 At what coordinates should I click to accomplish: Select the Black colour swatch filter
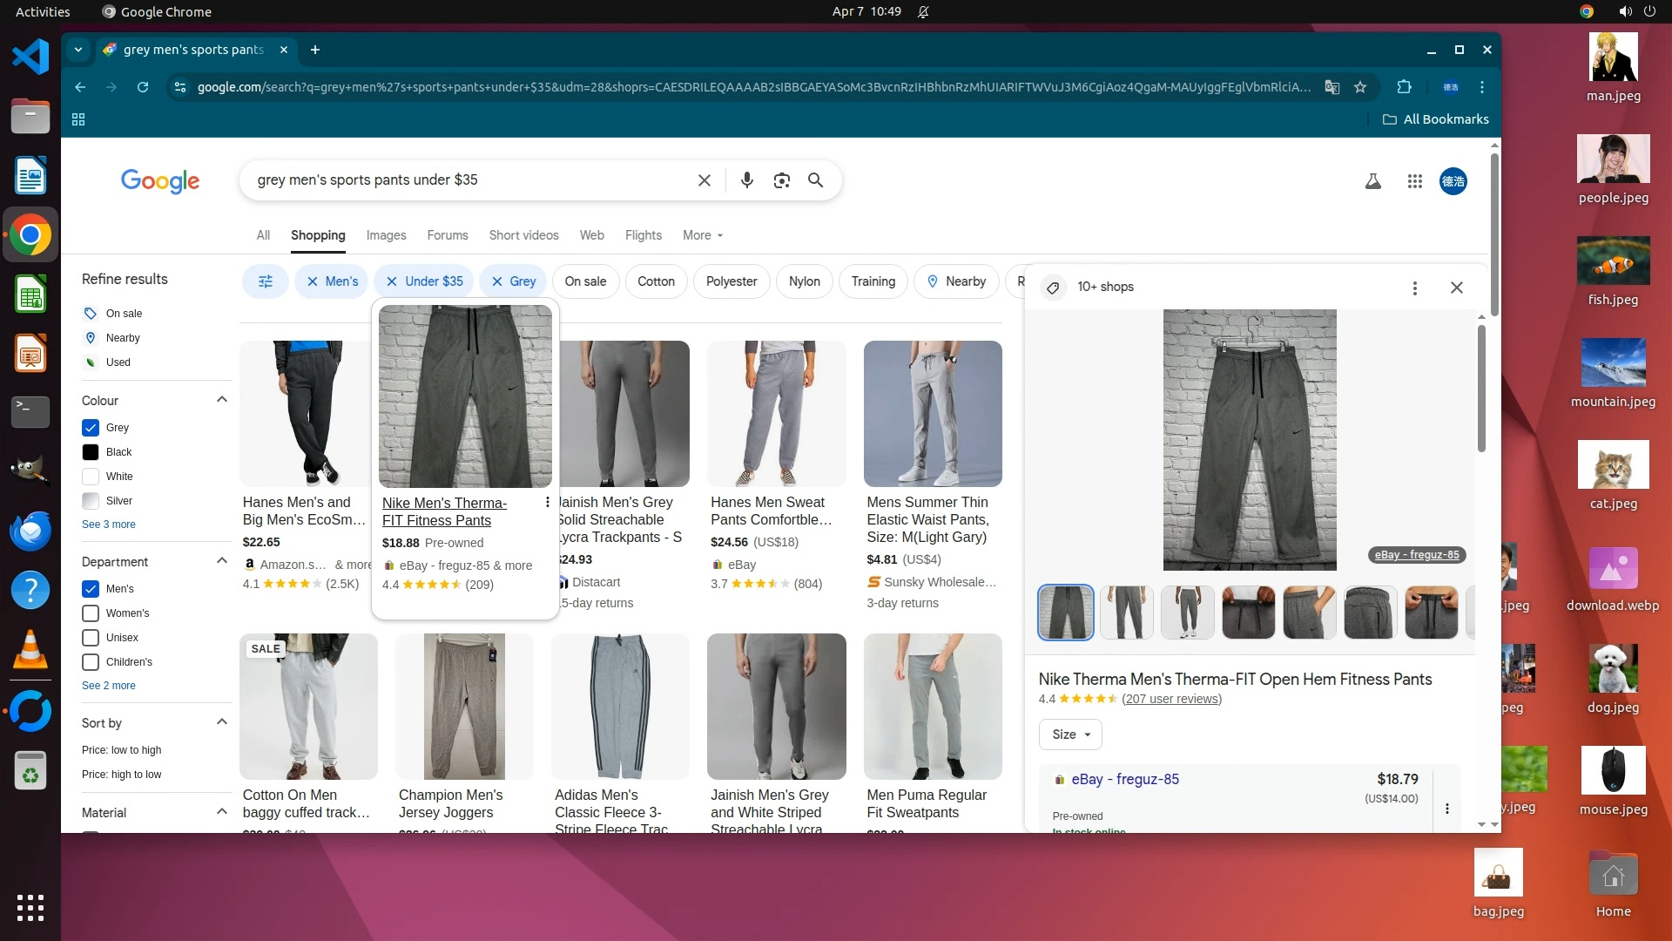(x=91, y=452)
